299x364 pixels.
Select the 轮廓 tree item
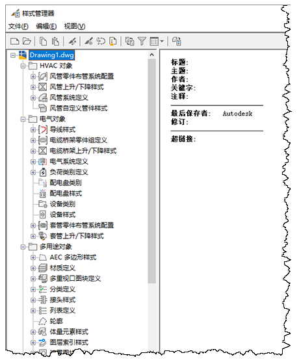click(x=56, y=321)
